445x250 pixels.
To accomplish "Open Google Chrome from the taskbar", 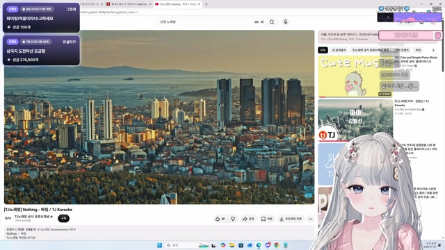I will pyautogui.click(x=277, y=245).
